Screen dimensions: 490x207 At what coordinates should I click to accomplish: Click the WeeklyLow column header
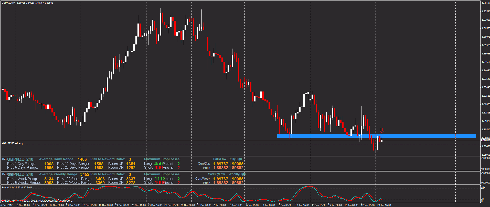pos(216,174)
